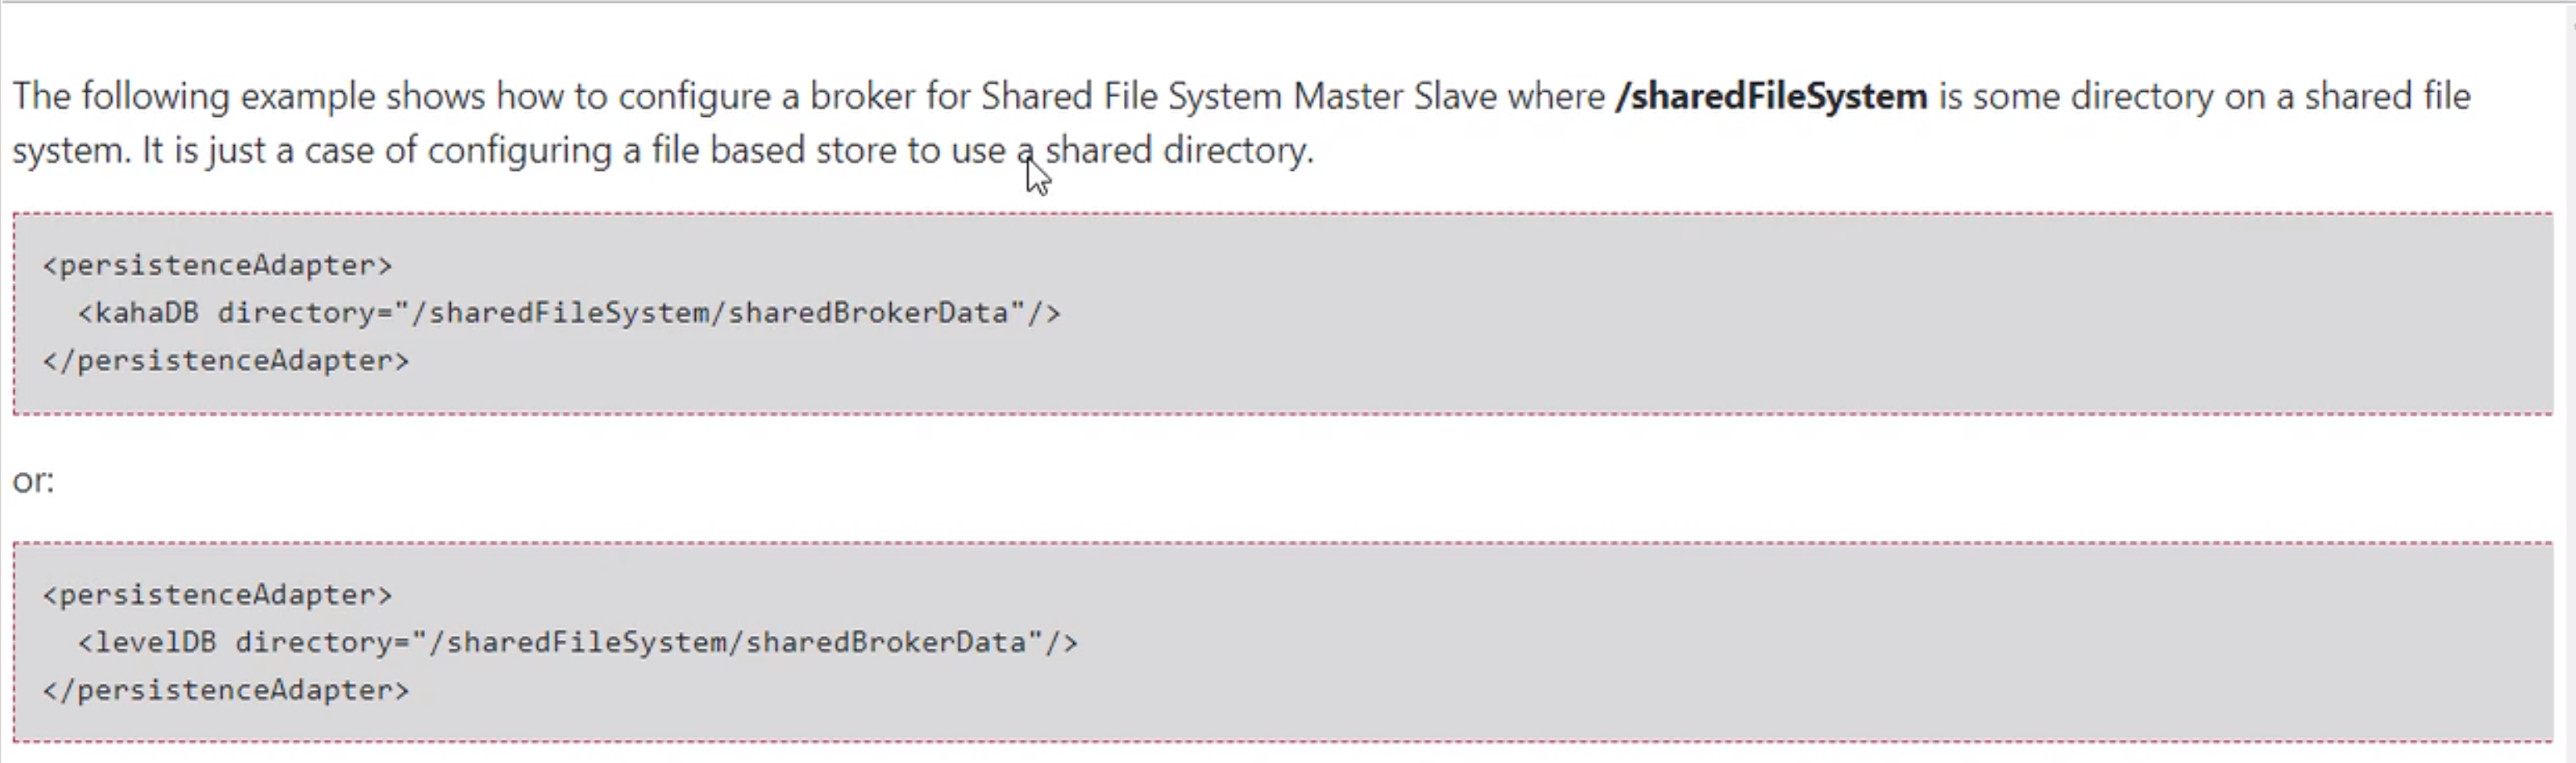Click the words "Shared File System" in the paragraph
Screen dimensions: 2576x763
(x=1131, y=97)
